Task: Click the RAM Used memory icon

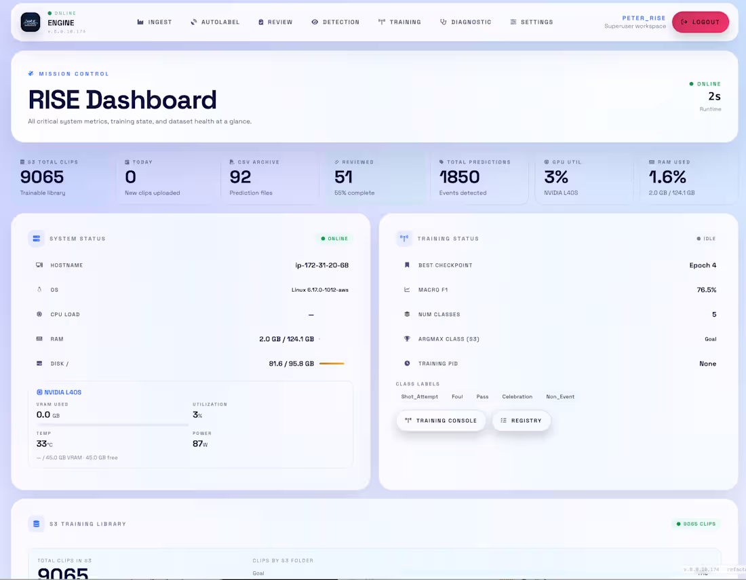Action: point(652,162)
